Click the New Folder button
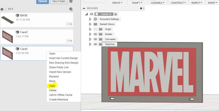This screenshot has width=219, height=111. click(59, 1)
